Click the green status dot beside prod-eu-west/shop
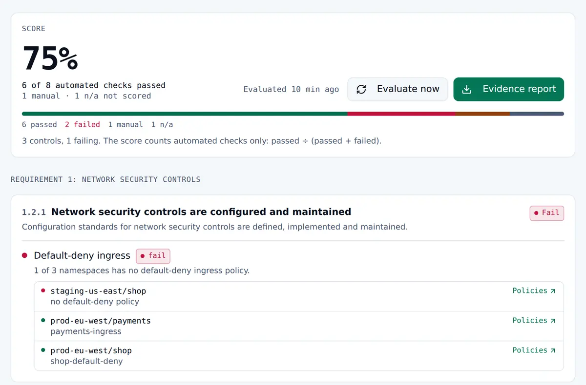 tap(43, 350)
